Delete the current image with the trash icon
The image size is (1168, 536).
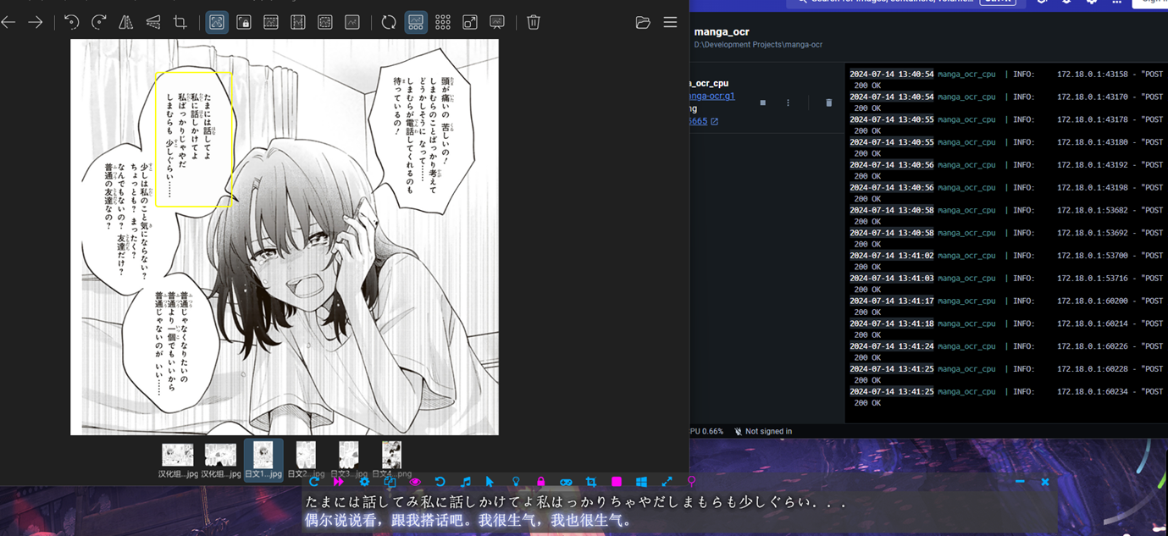point(534,22)
